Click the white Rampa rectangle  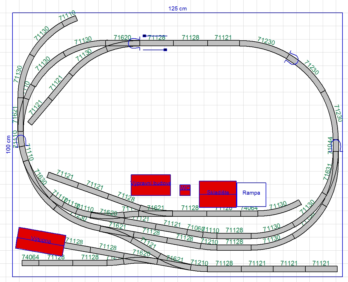[251, 194]
